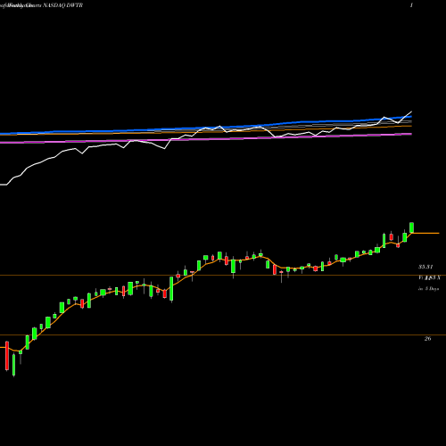
Task: Click the 26 price level label
Action: 427,339
